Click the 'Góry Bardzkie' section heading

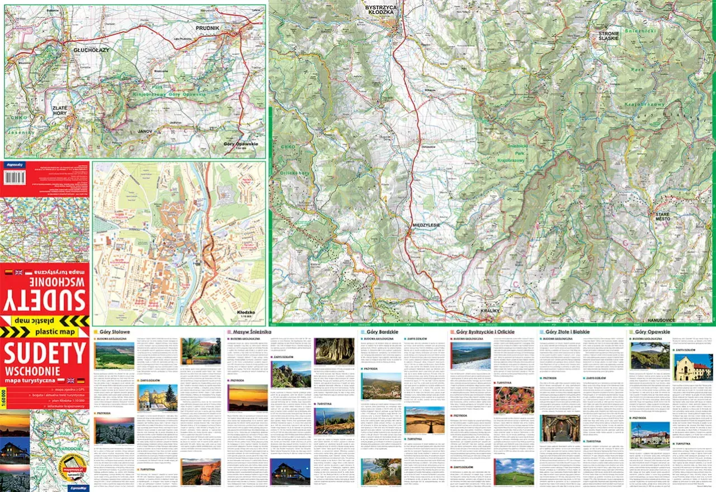tap(383, 331)
